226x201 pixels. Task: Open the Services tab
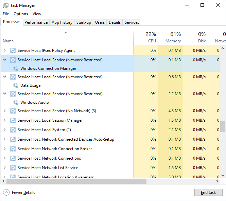pos(132,22)
